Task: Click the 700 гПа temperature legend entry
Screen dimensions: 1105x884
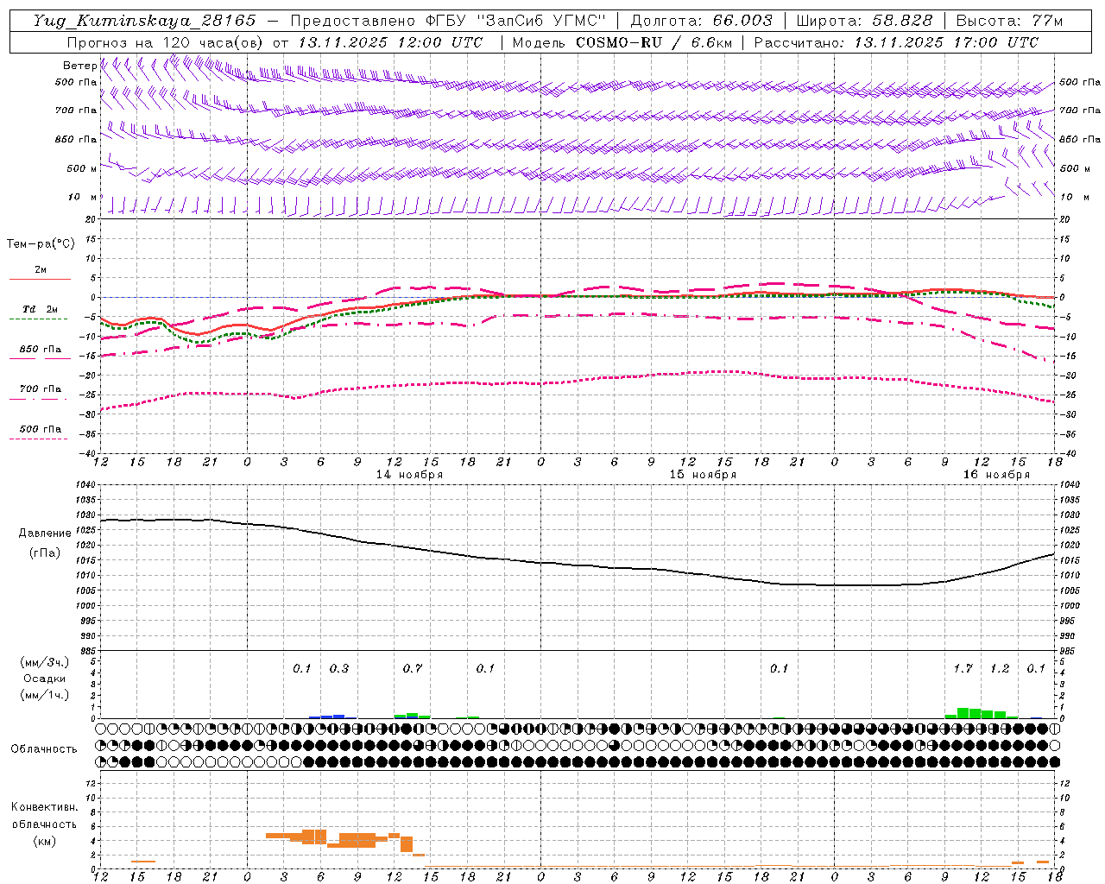Action: (41, 388)
